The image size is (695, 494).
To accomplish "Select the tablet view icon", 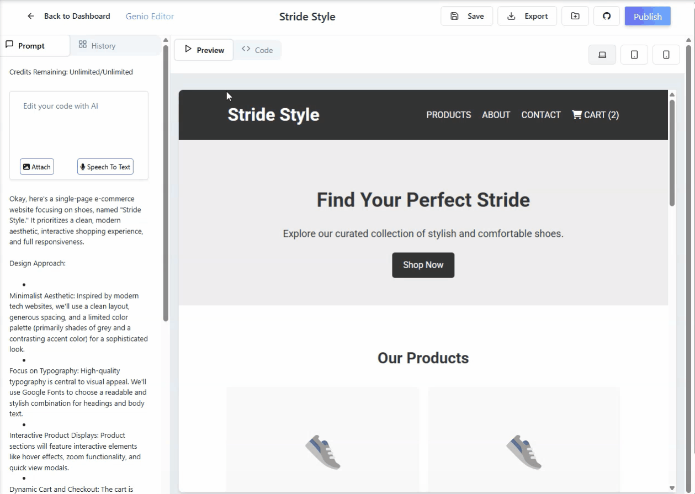I will pos(634,55).
